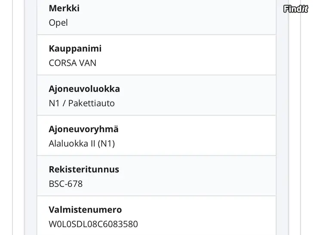Click the Findit logo watermark
The width and height of the screenshot is (313, 235).
(296, 9)
